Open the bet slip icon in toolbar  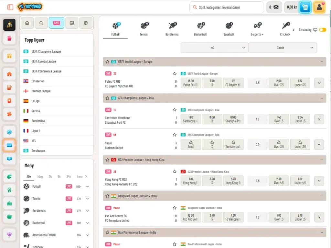(x=72, y=23)
